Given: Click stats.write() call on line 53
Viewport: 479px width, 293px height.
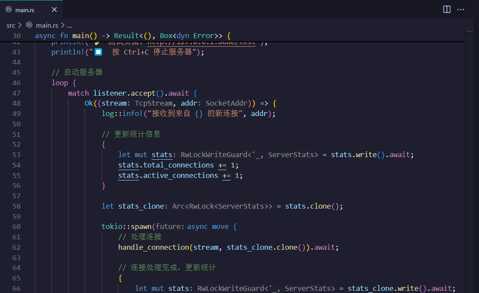Looking at the screenshot, I should tap(358, 155).
